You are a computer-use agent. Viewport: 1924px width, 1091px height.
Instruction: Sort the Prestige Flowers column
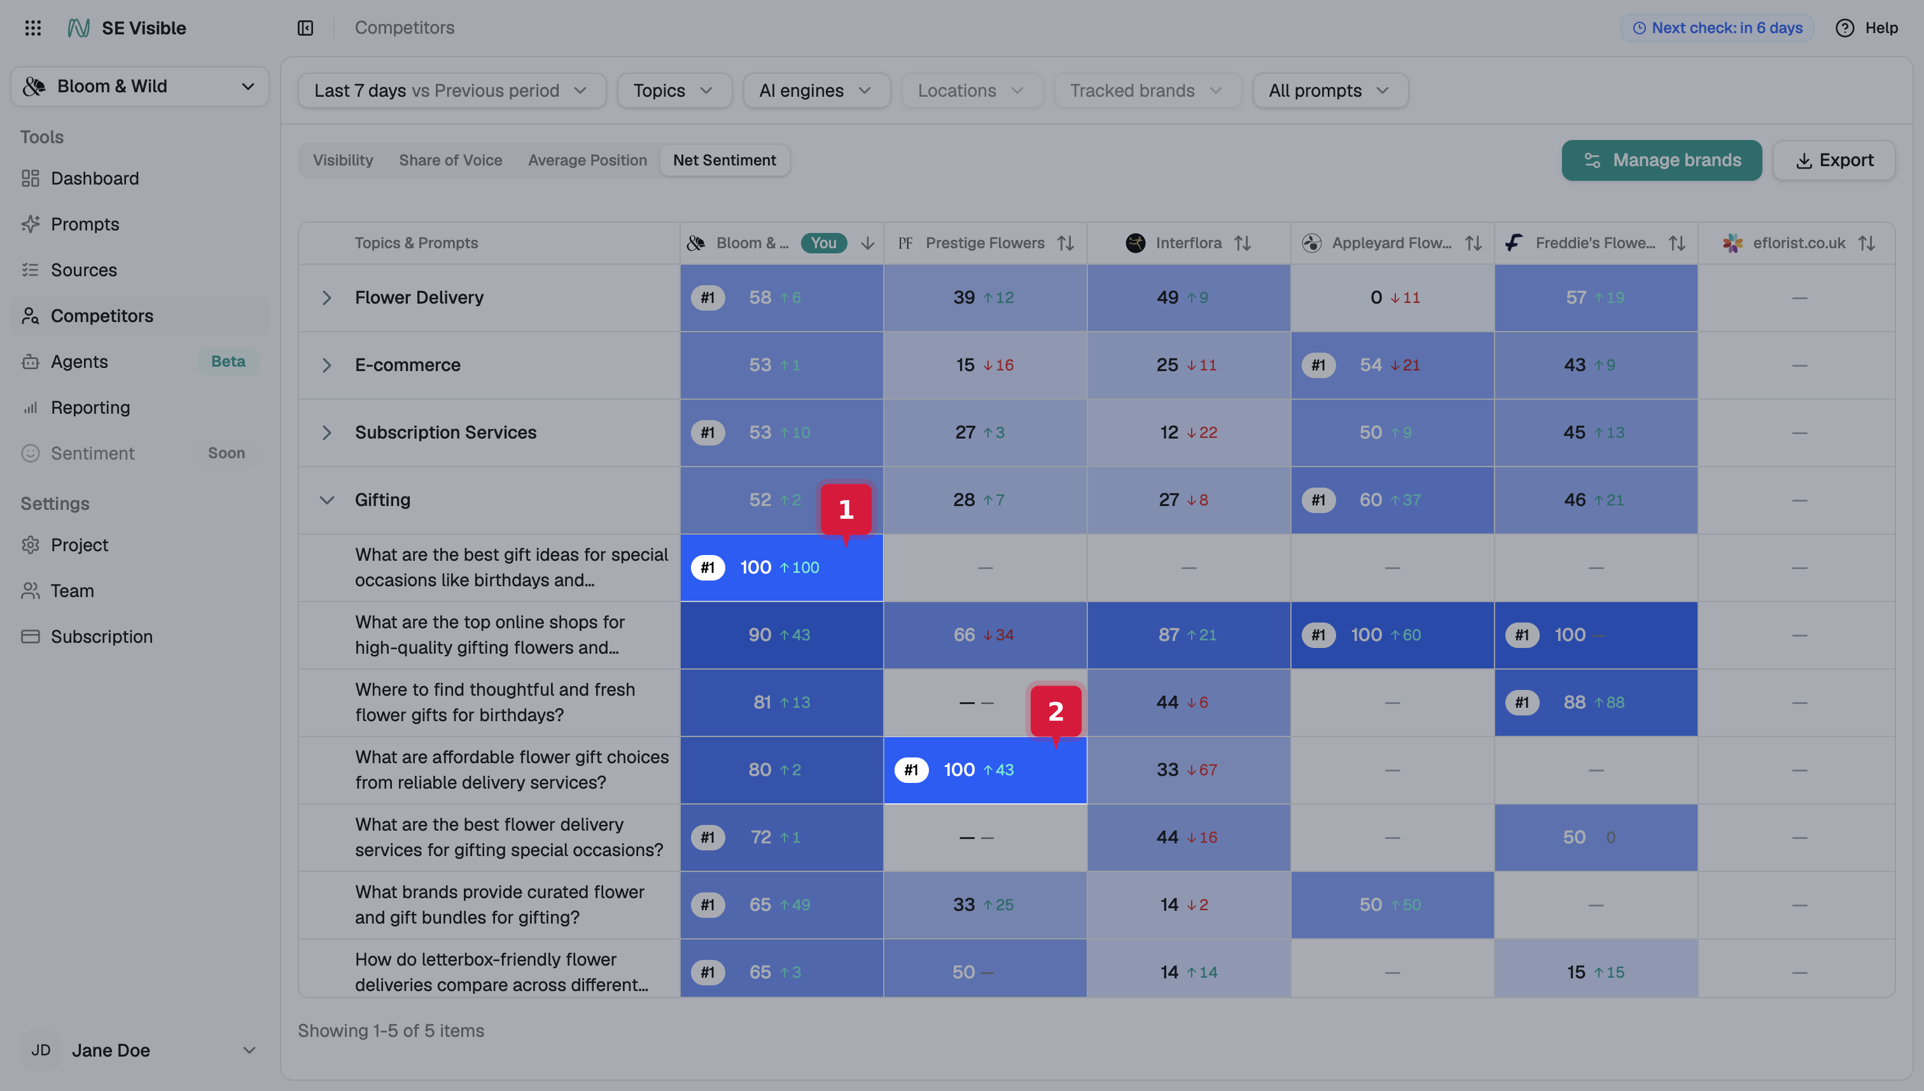(x=1066, y=243)
